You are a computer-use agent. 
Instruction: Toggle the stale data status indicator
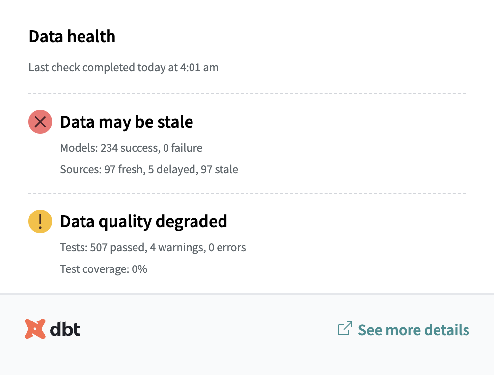[x=40, y=122]
